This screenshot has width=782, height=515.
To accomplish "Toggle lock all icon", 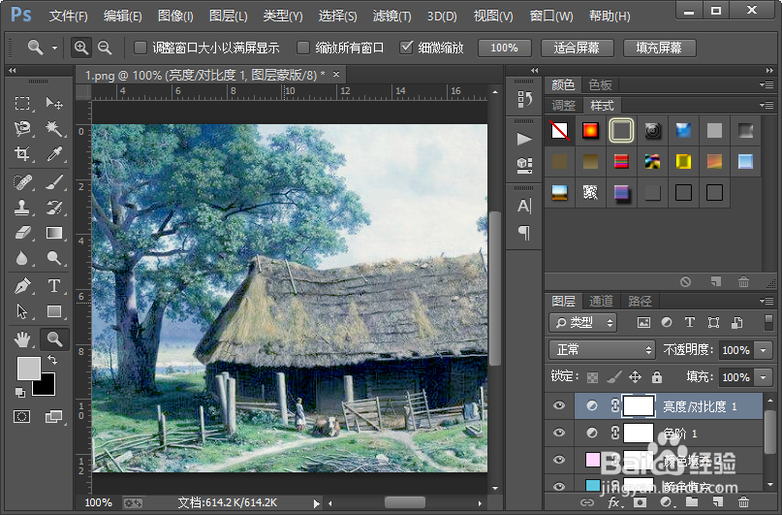I will coord(657,376).
